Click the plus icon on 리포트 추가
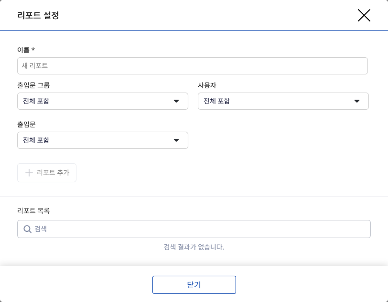Screen dimensions: 388x302 point(29,173)
